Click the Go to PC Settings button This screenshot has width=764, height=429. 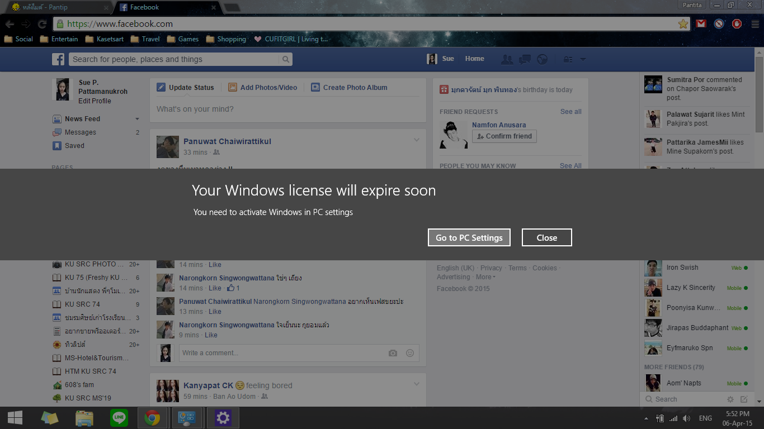(469, 237)
